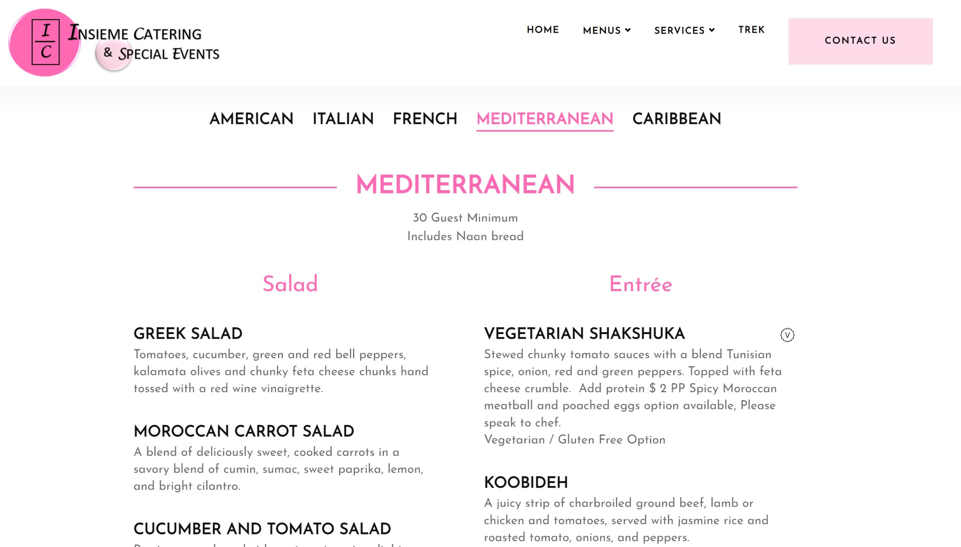Select the Italian menu tab

pos(343,119)
